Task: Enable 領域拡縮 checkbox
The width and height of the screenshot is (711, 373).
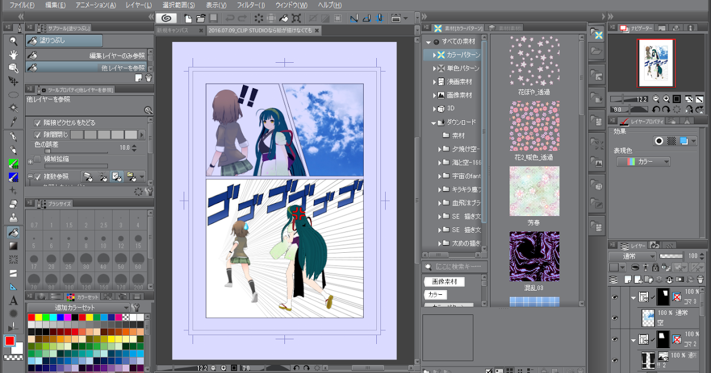Action: click(38, 159)
